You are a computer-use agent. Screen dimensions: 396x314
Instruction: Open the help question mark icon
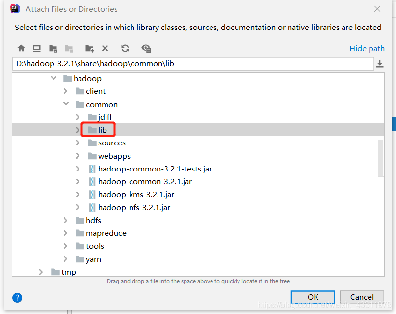click(17, 298)
